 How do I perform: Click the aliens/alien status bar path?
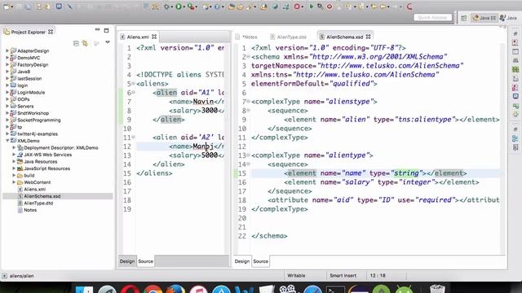[22, 276]
